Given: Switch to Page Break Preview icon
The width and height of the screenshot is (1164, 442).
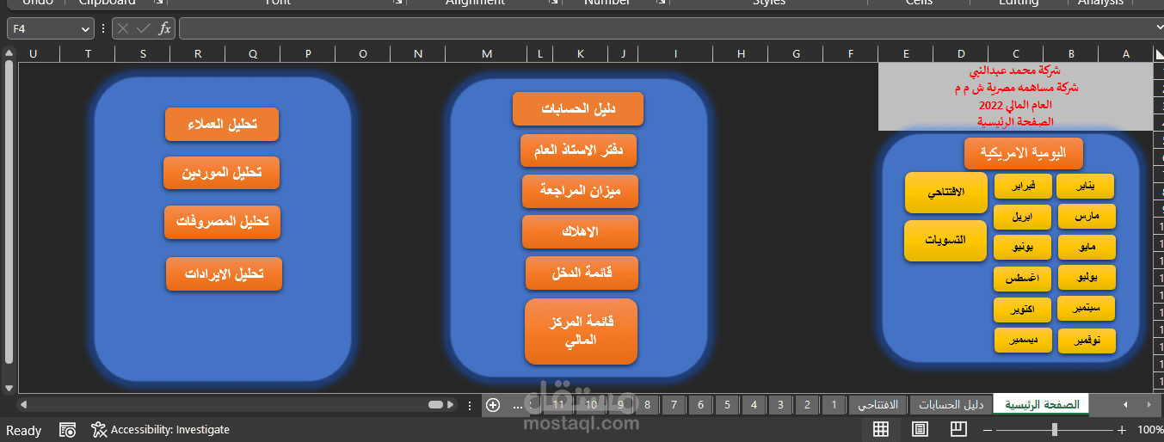Looking at the screenshot, I should coord(958,429).
